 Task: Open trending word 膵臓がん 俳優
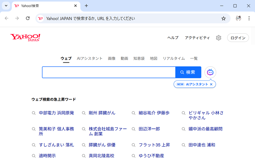[102, 145]
